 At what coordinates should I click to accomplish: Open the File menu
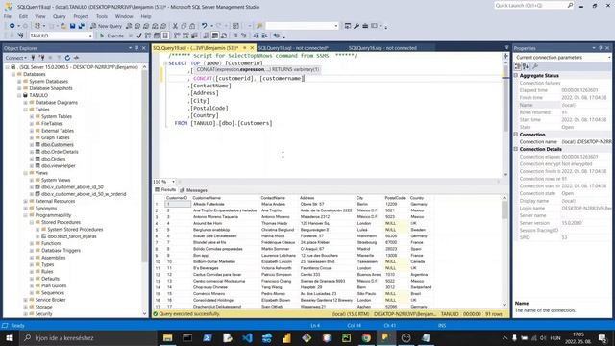[8, 16]
